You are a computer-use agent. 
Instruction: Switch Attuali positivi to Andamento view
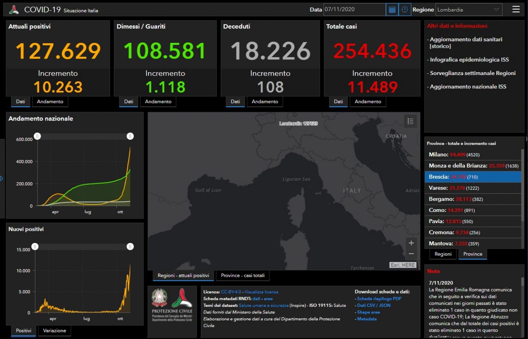pos(50,101)
